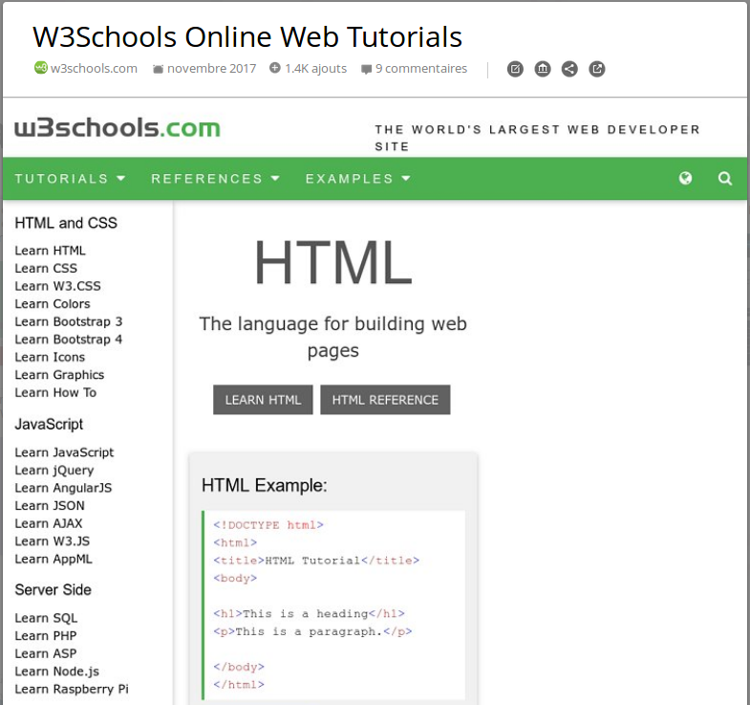750x705 pixels.
Task: Select Learn JavaScript in sidebar
Action: 64,452
